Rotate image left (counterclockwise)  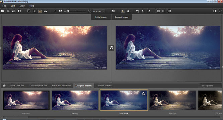click(x=143, y=11)
